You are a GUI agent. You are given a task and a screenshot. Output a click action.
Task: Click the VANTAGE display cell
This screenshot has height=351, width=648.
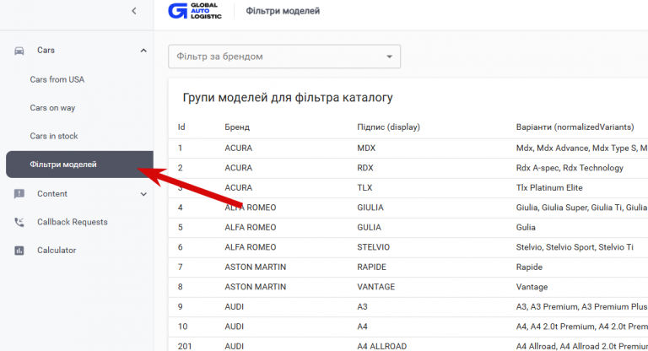(x=376, y=287)
